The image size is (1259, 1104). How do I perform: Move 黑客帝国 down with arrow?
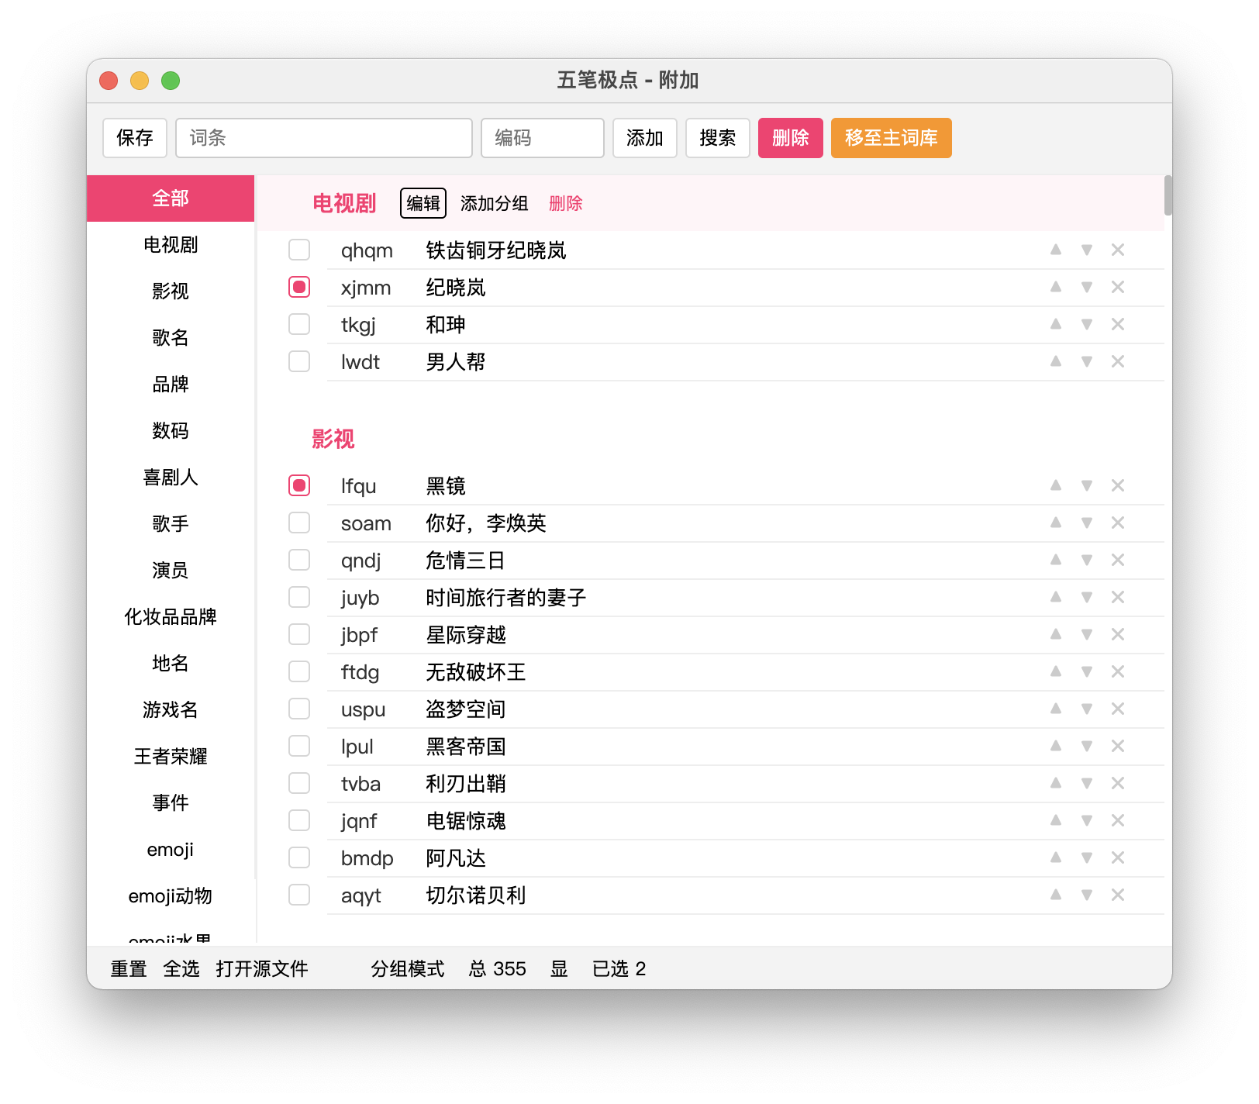pos(1087,746)
